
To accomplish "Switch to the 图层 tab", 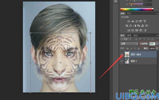I will click(122, 35).
